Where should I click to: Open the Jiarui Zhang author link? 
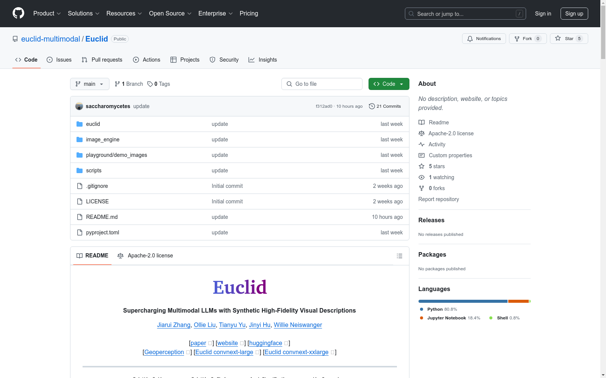point(174,325)
